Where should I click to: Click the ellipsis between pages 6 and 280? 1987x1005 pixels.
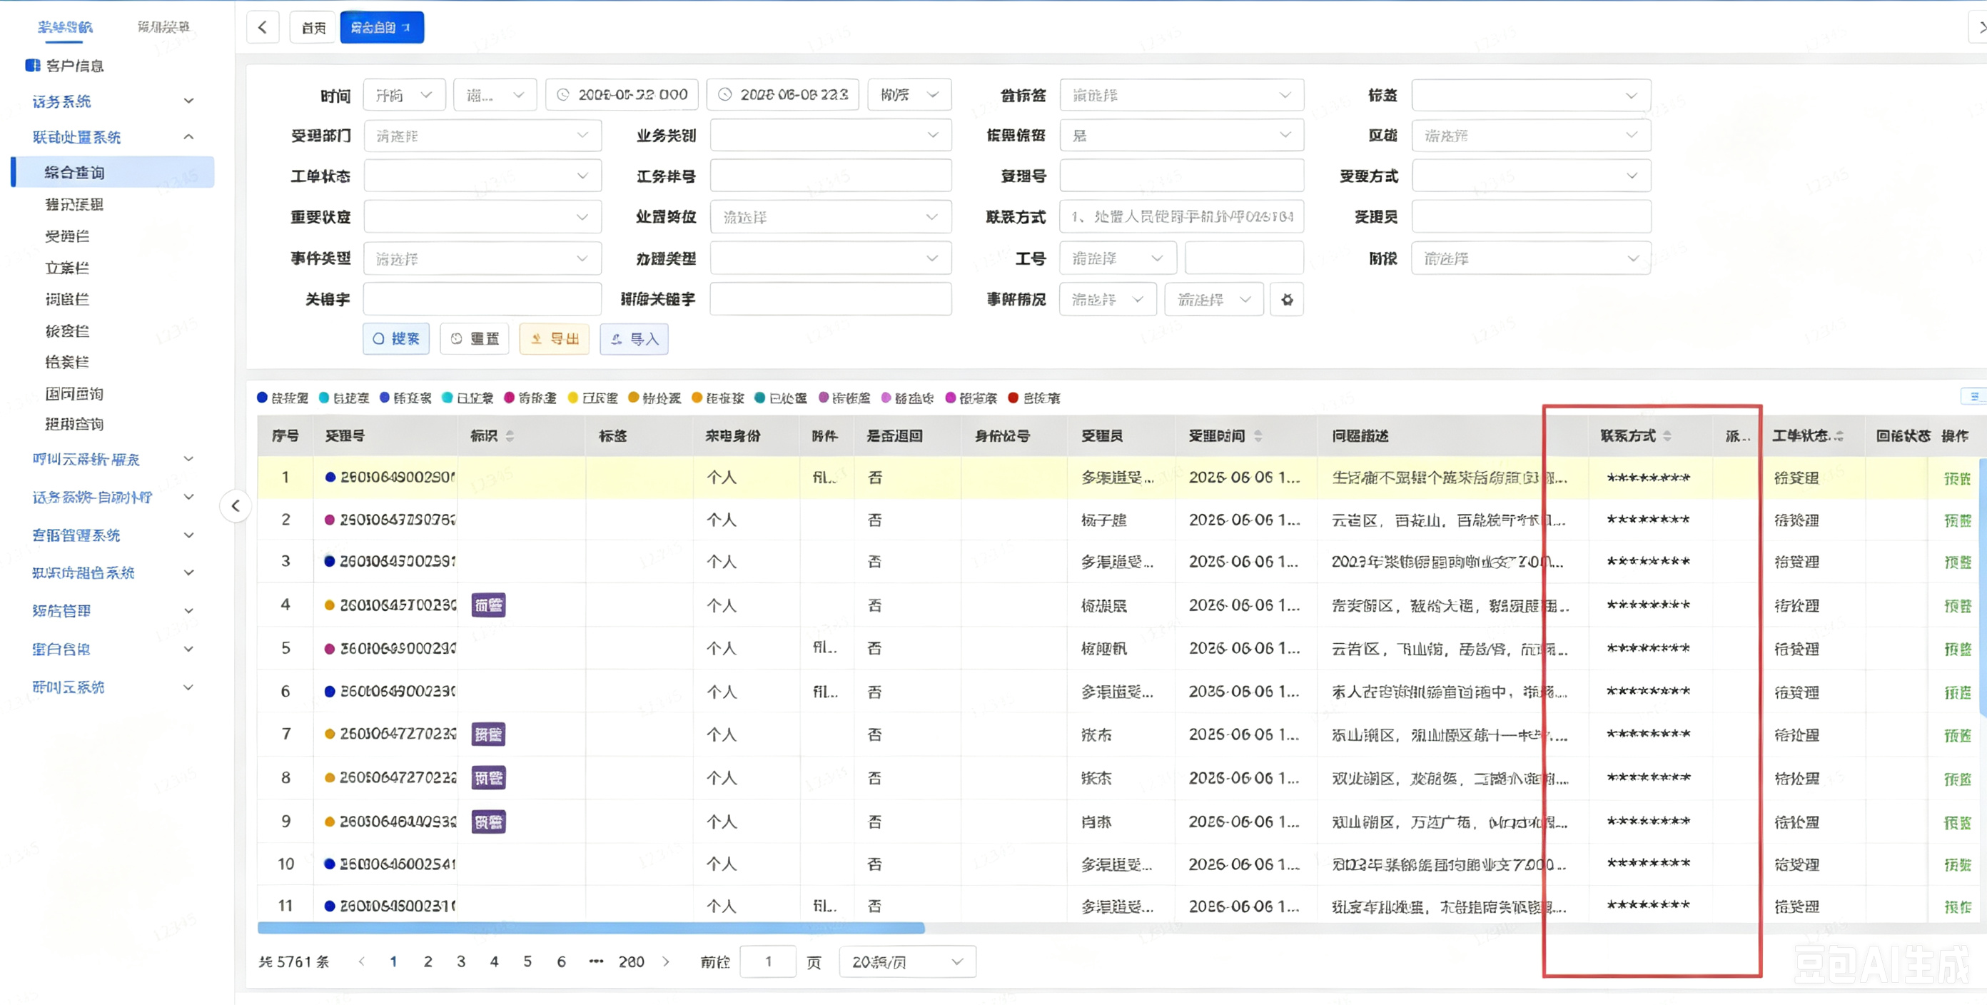tap(595, 961)
